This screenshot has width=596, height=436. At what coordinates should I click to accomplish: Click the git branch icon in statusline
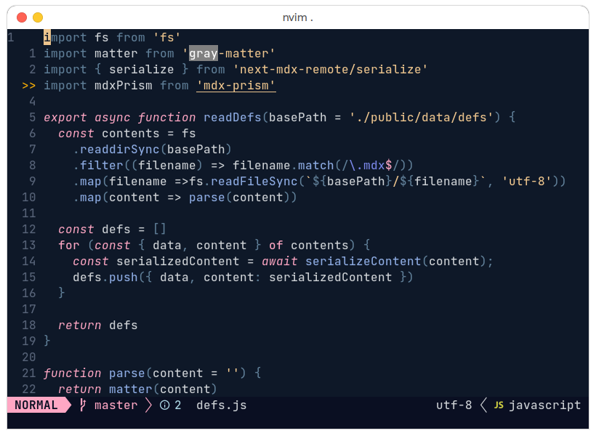(x=83, y=405)
